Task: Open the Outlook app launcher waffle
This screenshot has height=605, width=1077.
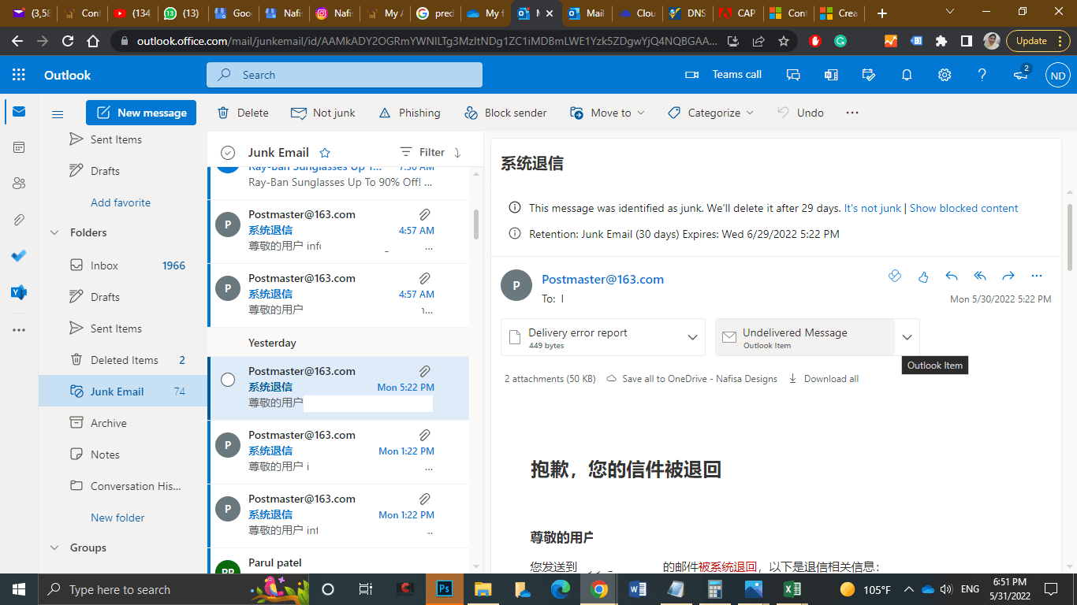Action: pyautogui.click(x=19, y=75)
